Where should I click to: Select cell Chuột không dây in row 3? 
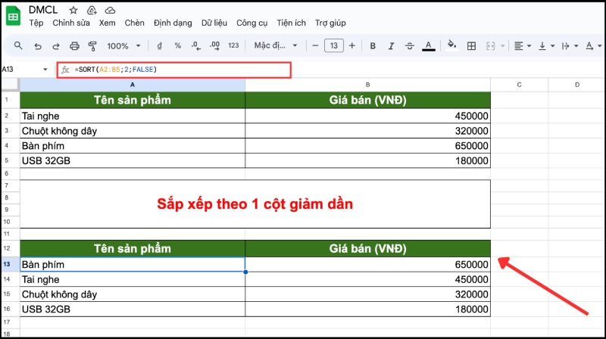[x=132, y=131]
